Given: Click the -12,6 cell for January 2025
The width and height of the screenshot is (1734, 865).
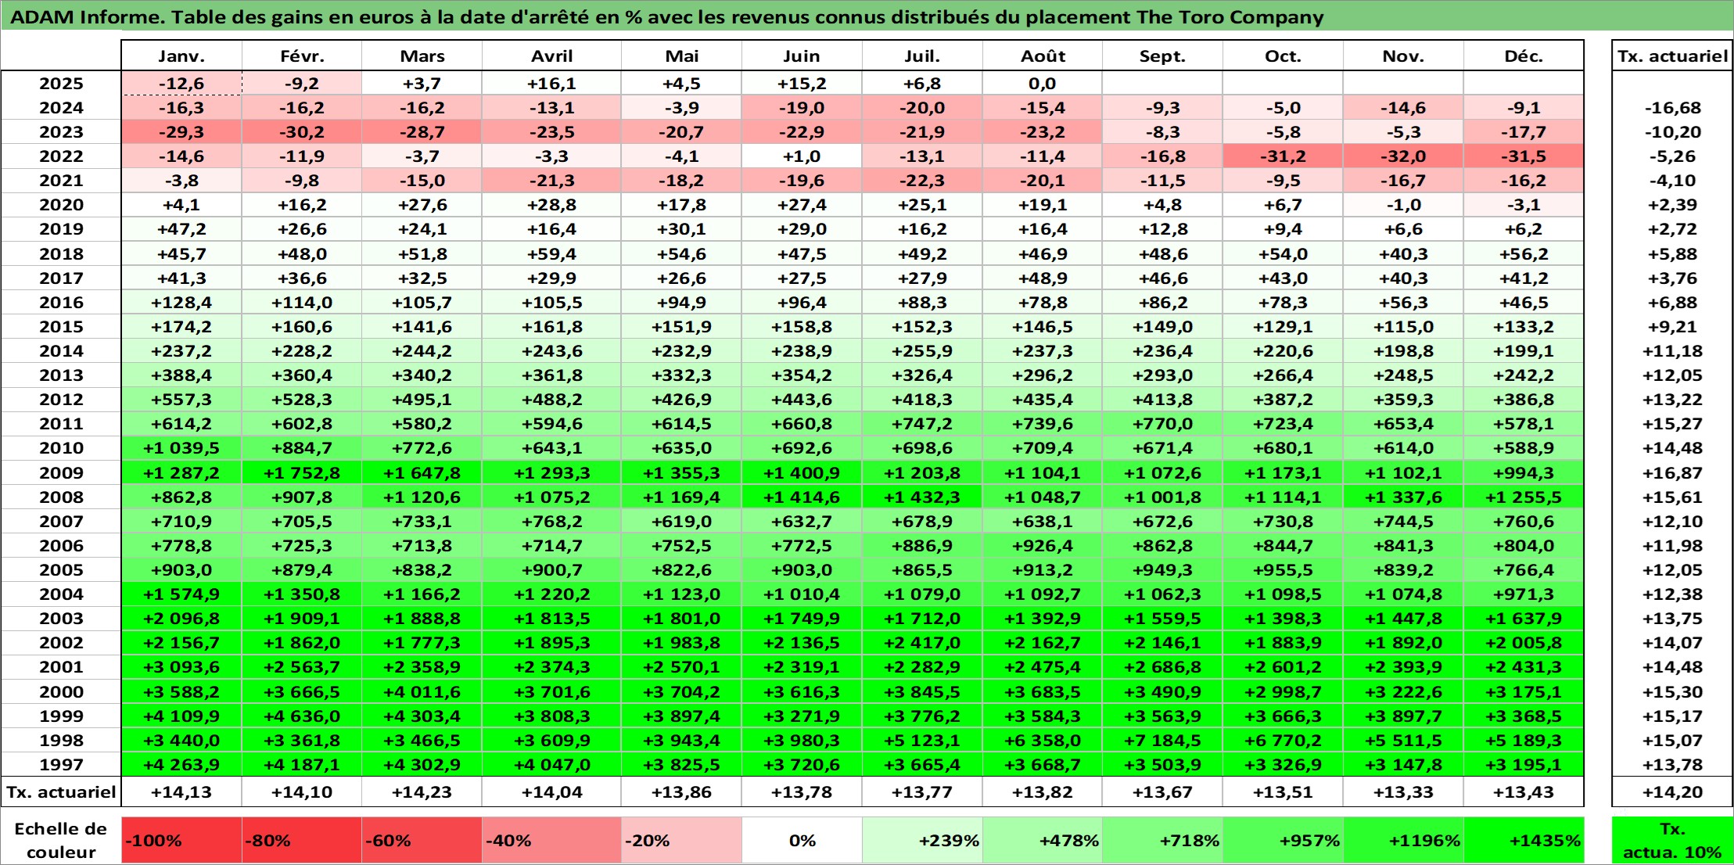Looking at the screenshot, I should point(181,84).
